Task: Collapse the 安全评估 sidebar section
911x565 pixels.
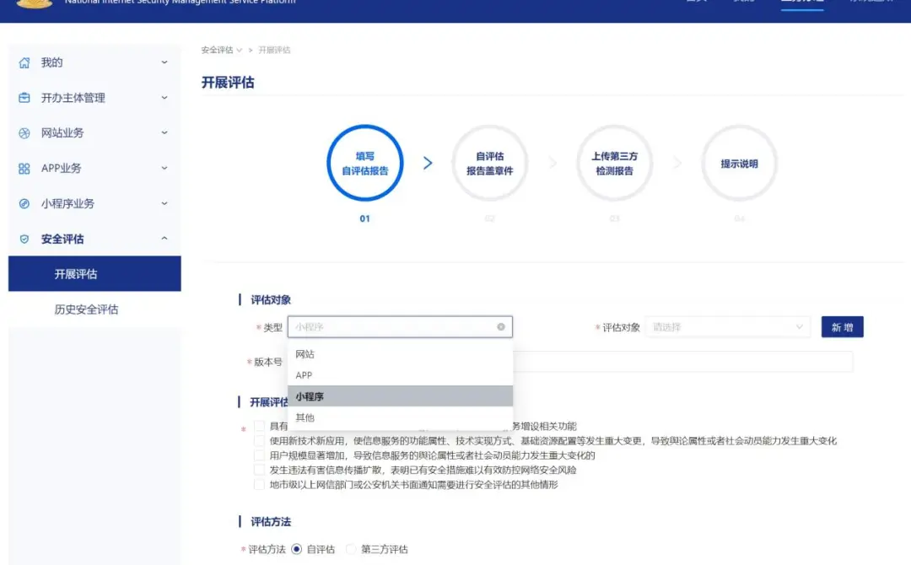Action: pyautogui.click(x=164, y=239)
